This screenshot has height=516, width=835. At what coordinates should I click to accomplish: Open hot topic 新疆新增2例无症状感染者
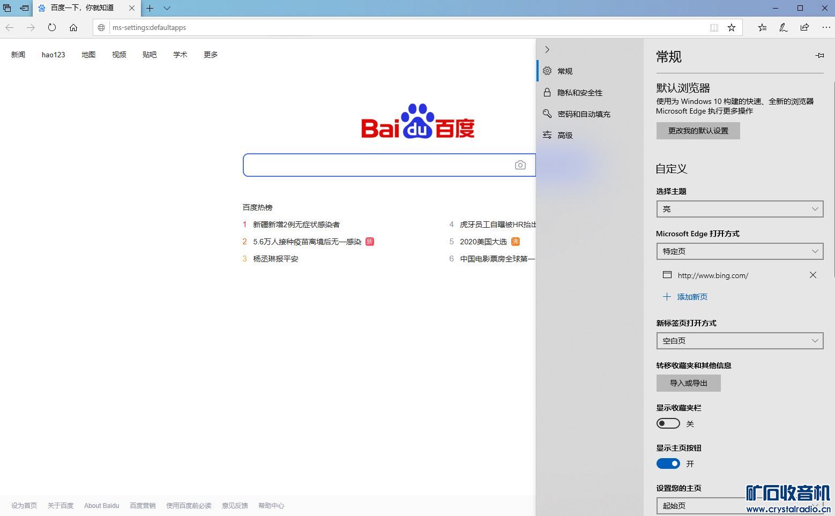click(296, 225)
